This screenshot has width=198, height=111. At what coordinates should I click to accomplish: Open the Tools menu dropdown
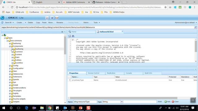click(x=97, y=23)
